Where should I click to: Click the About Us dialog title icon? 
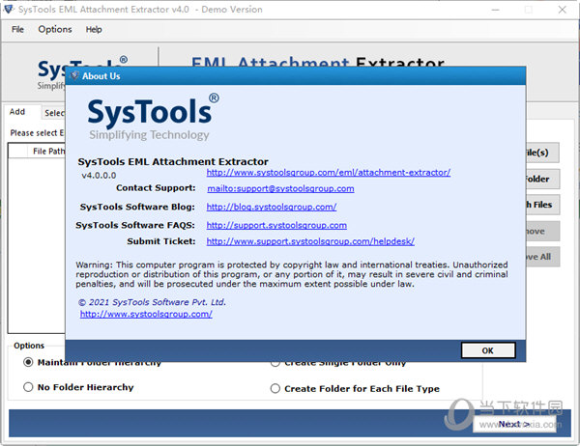tap(74, 75)
